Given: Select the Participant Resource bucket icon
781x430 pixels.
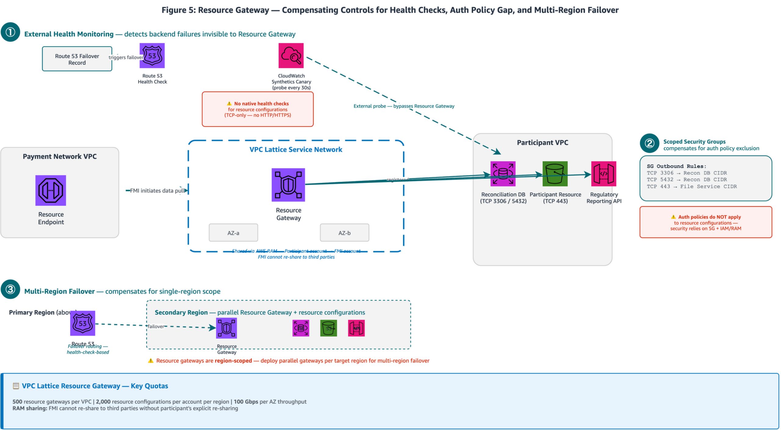Looking at the screenshot, I should (x=555, y=174).
